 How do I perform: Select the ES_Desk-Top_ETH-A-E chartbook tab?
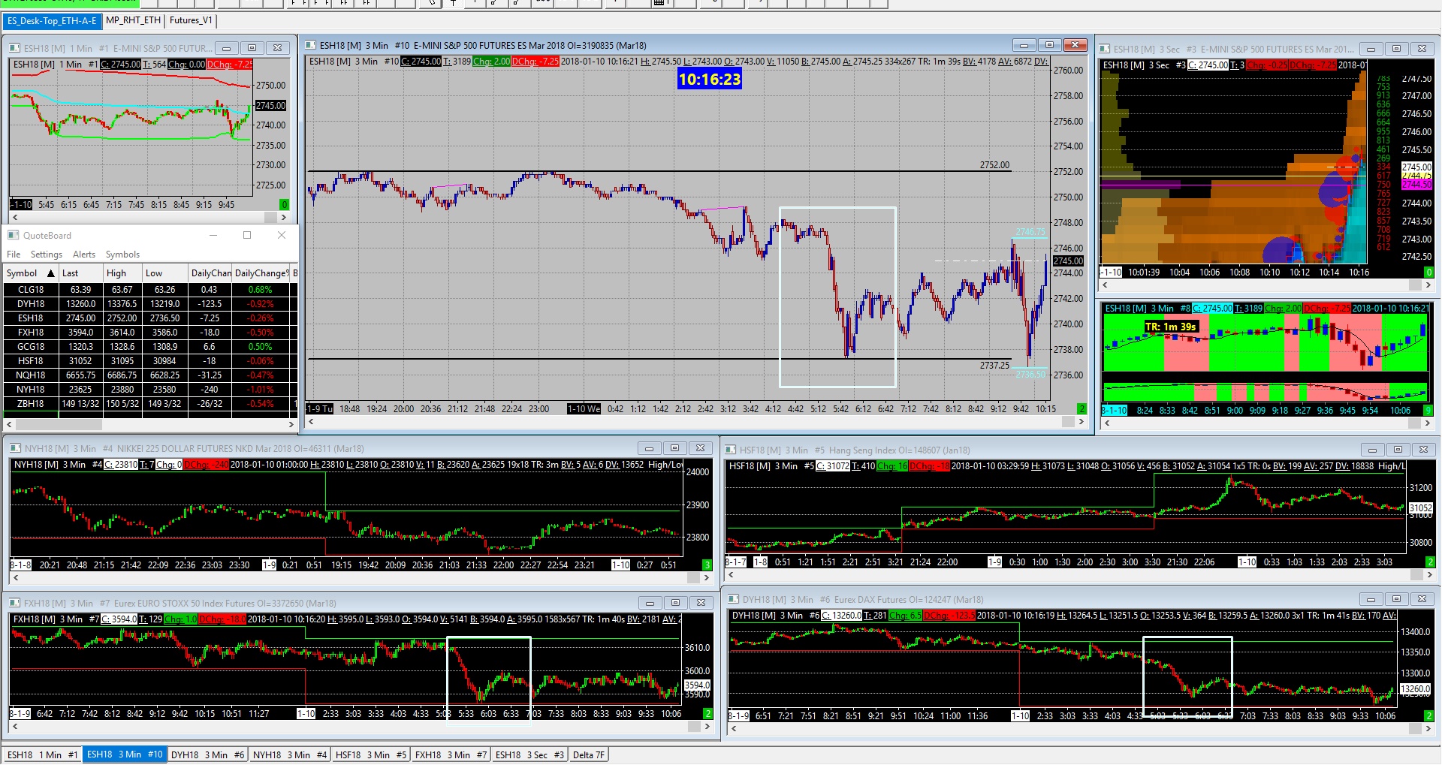[x=52, y=20]
